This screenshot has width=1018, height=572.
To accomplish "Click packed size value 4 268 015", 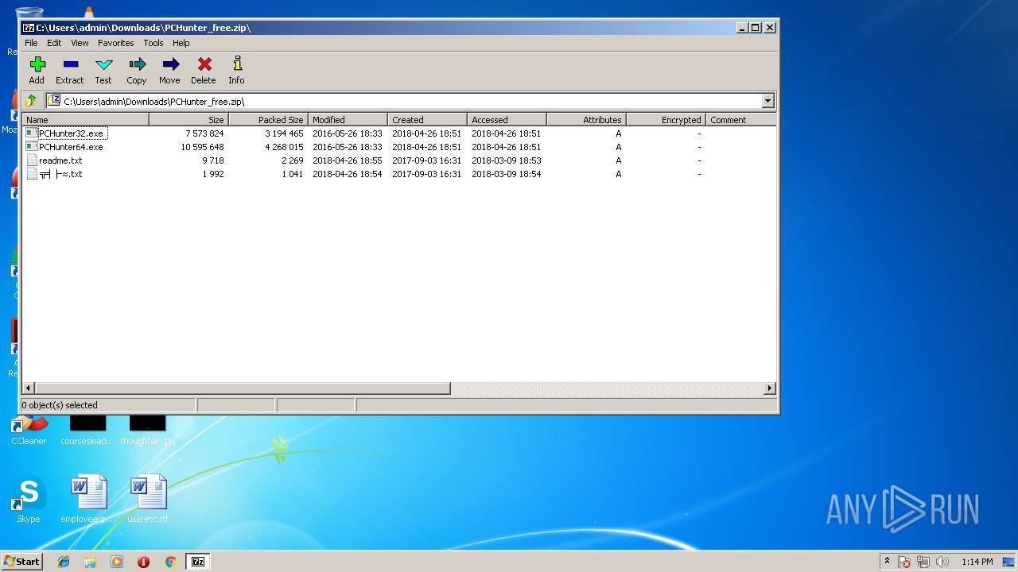I will 285,147.
